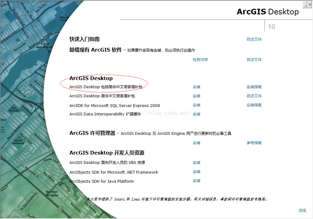Click the text ArcGIS Desktop 简体中文语言增补包
313x219 pixels.
[x=102, y=96]
